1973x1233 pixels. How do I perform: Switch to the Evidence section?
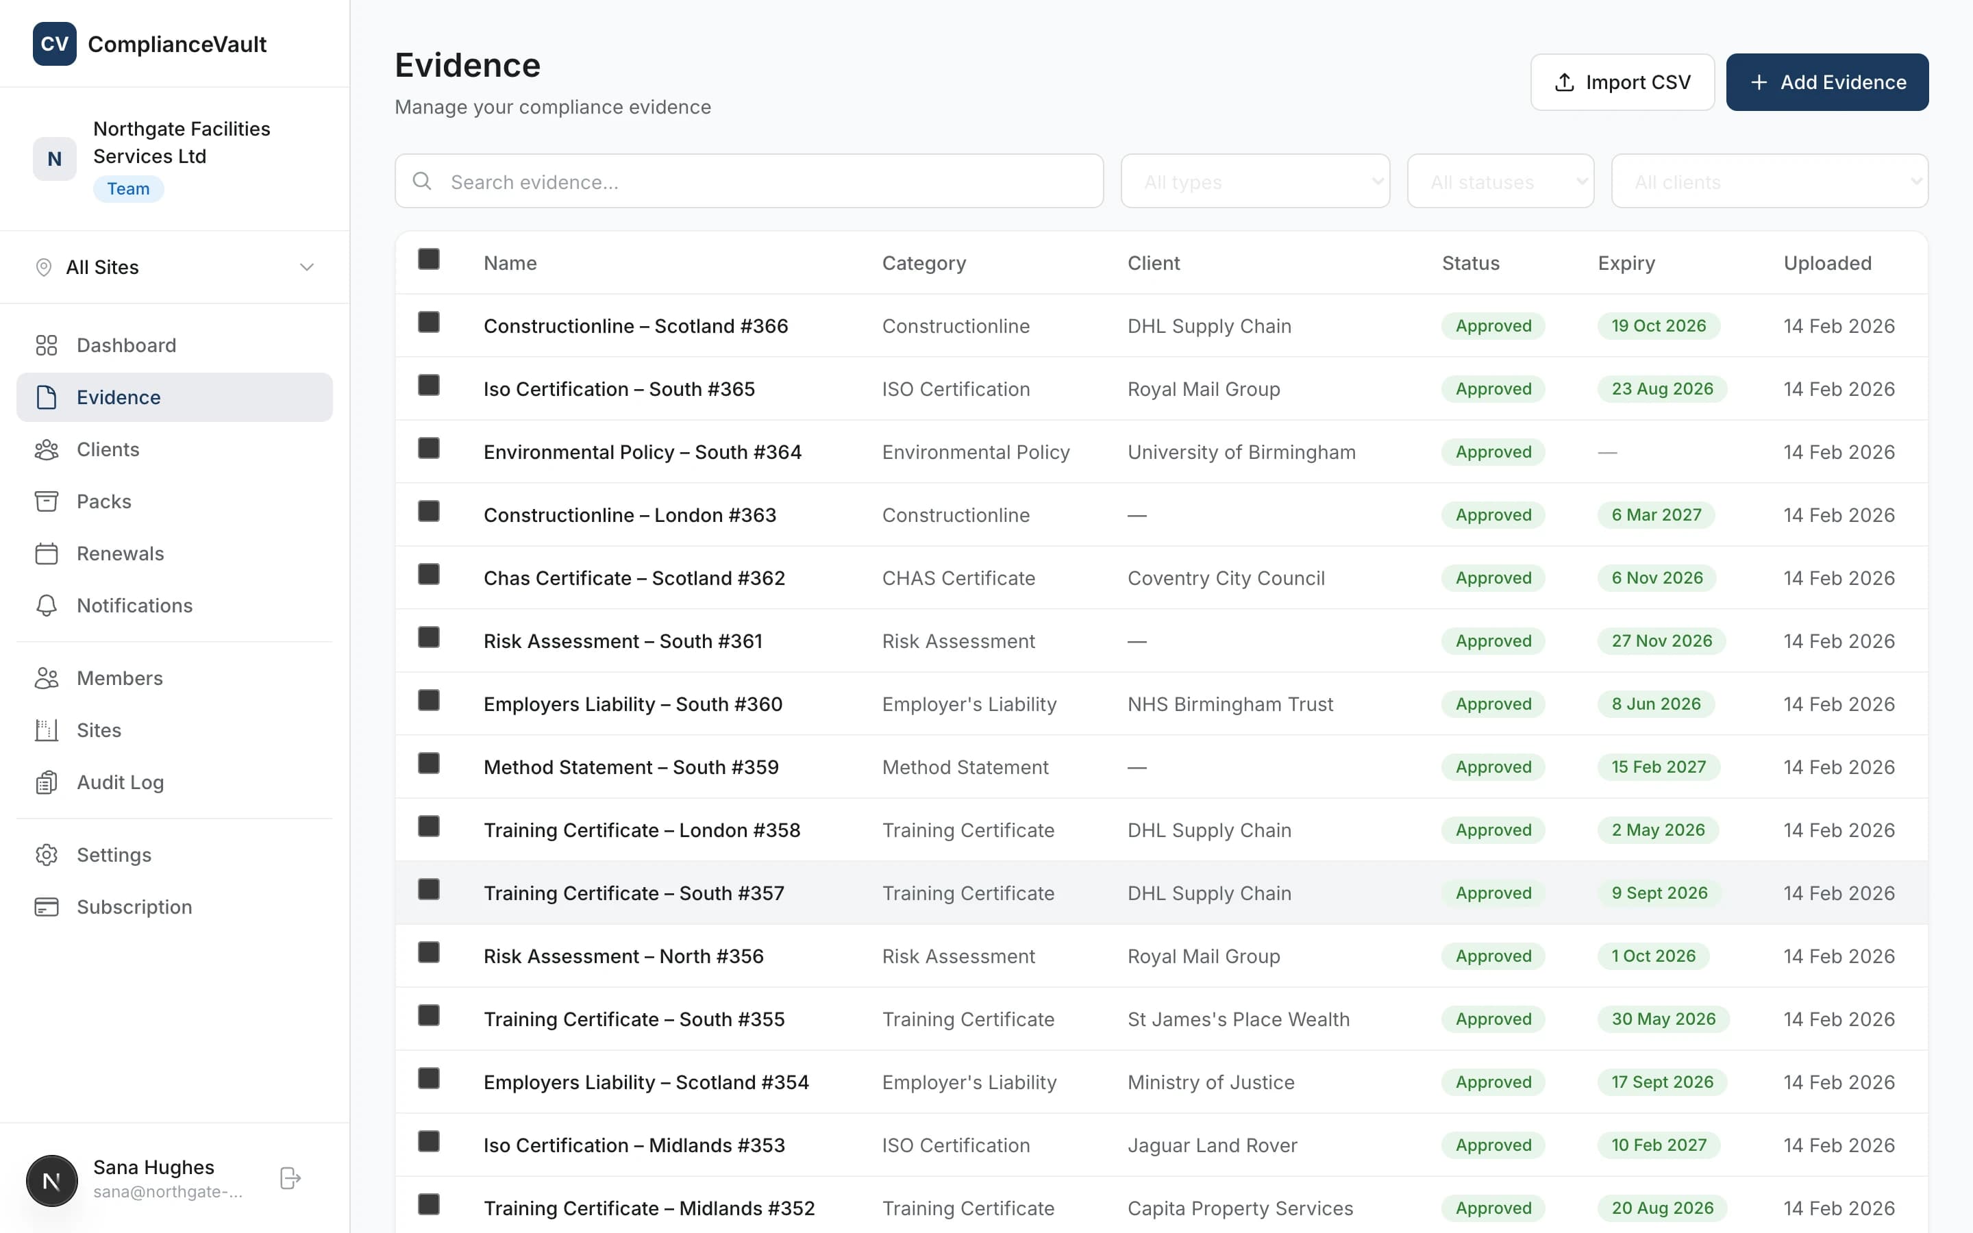click(119, 397)
